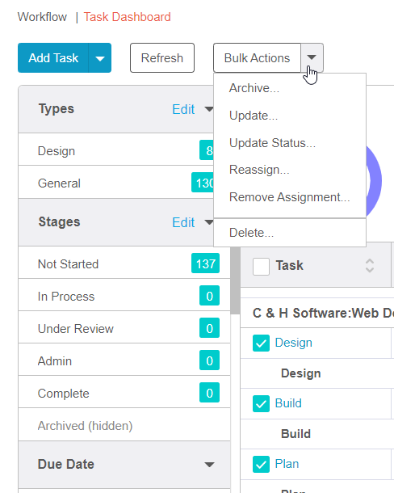Click the In Process 0 badge
This screenshot has width=394, height=493.
coord(209,296)
